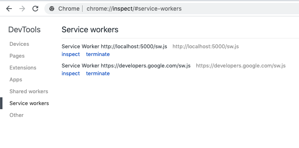Click the gray https://developers.google.com/sw.js URL text
The image size is (299, 148).
[x=241, y=66]
